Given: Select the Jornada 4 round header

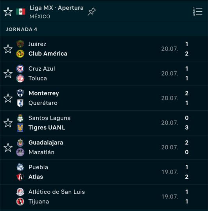Looking at the screenshot, I should pos(22,29).
